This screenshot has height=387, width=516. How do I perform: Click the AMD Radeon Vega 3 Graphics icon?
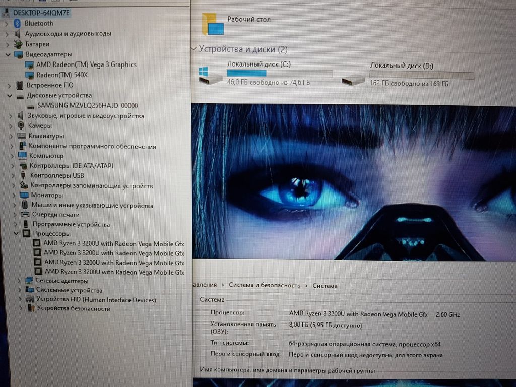[29, 65]
